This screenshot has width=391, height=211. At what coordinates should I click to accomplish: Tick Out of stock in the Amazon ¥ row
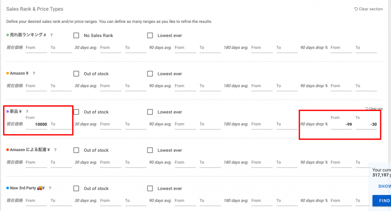tap(76, 74)
